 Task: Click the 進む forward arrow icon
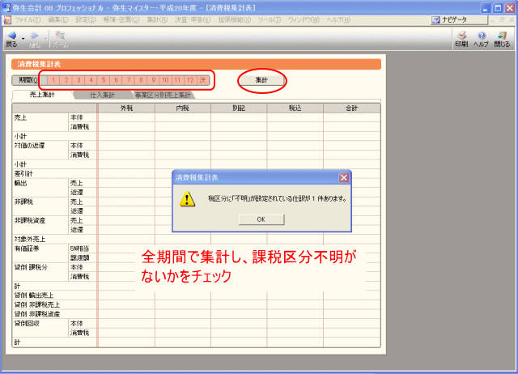pos(34,36)
